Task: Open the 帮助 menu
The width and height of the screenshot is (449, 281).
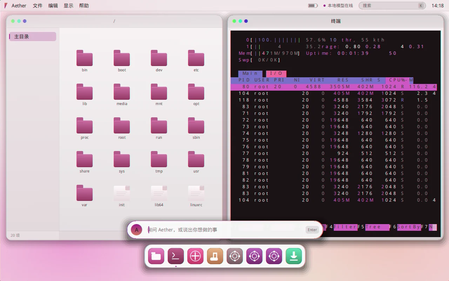Action: pyautogui.click(x=84, y=6)
